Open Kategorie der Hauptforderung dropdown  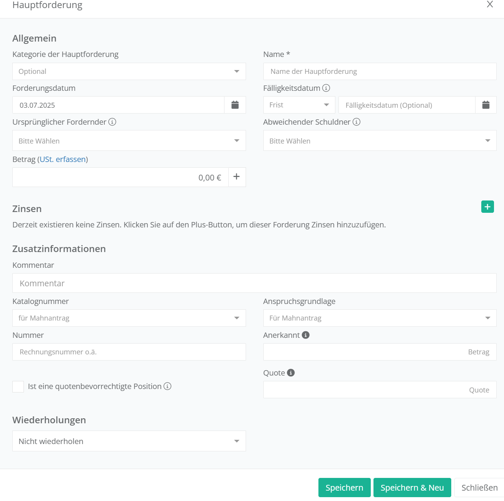129,72
